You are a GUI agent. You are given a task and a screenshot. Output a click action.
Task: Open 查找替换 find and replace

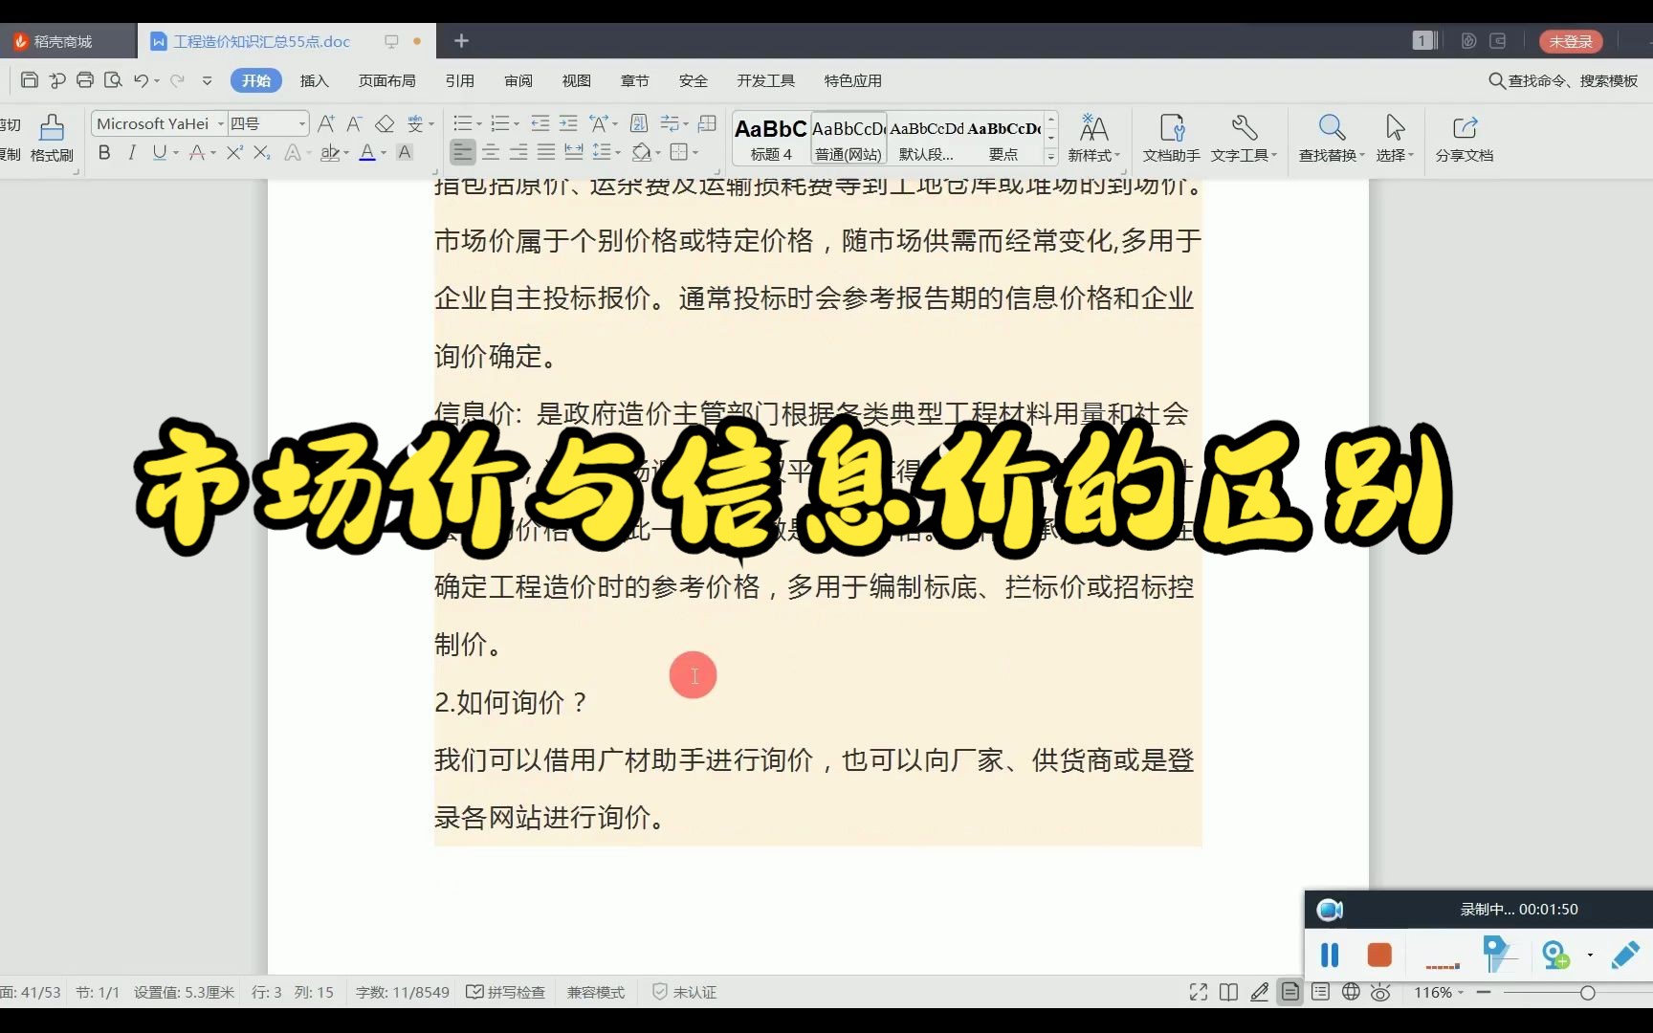point(1331,139)
